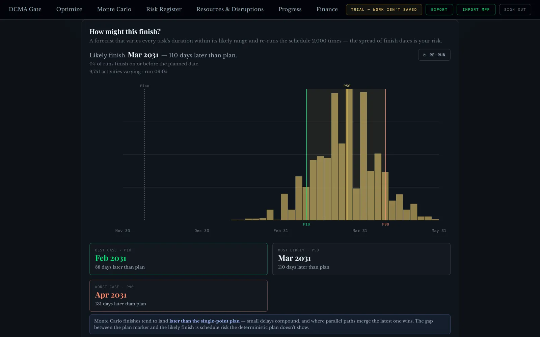Click 'Likely finish Mar 2031' summary line
Viewport: 540px width, 337px height.
coord(163,55)
